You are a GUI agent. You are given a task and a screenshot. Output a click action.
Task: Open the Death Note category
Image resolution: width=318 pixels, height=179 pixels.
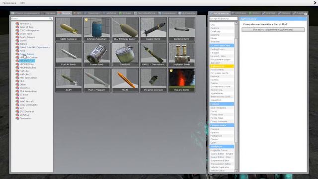(x=25, y=34)
